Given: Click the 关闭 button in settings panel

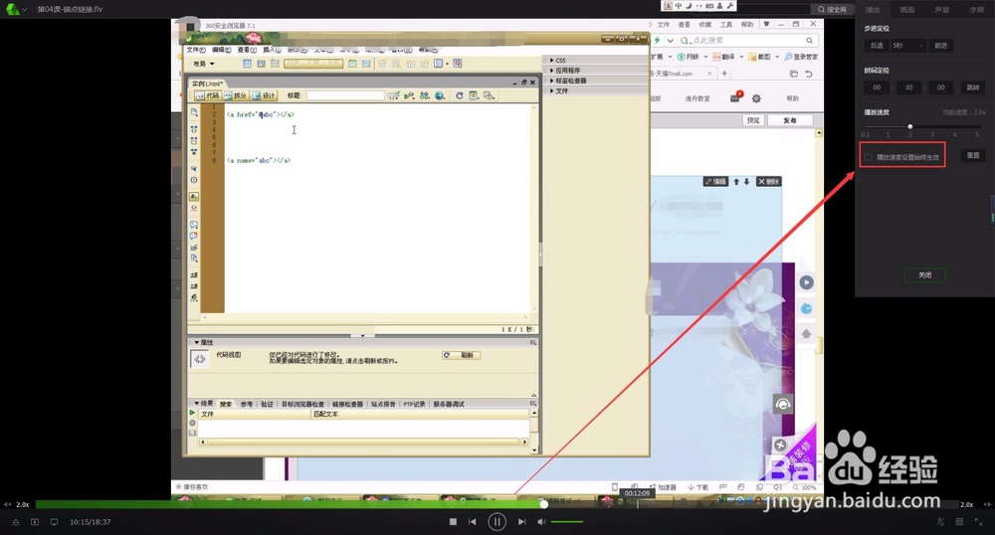Looking at the screenshot, I should [925, 275].
